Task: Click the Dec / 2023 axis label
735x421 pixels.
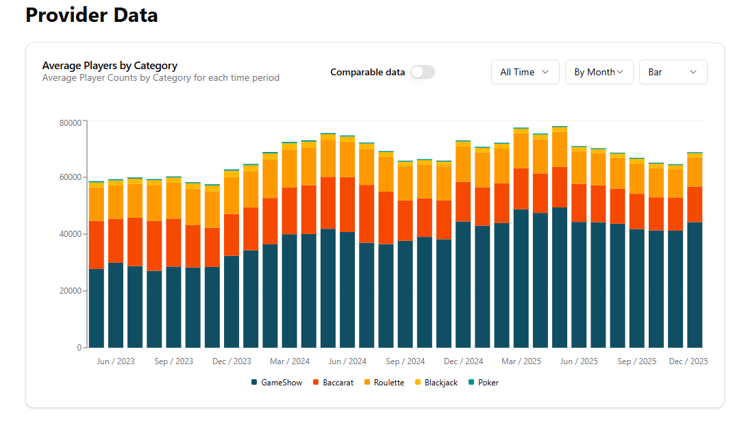Action: (x=232, y=361)
